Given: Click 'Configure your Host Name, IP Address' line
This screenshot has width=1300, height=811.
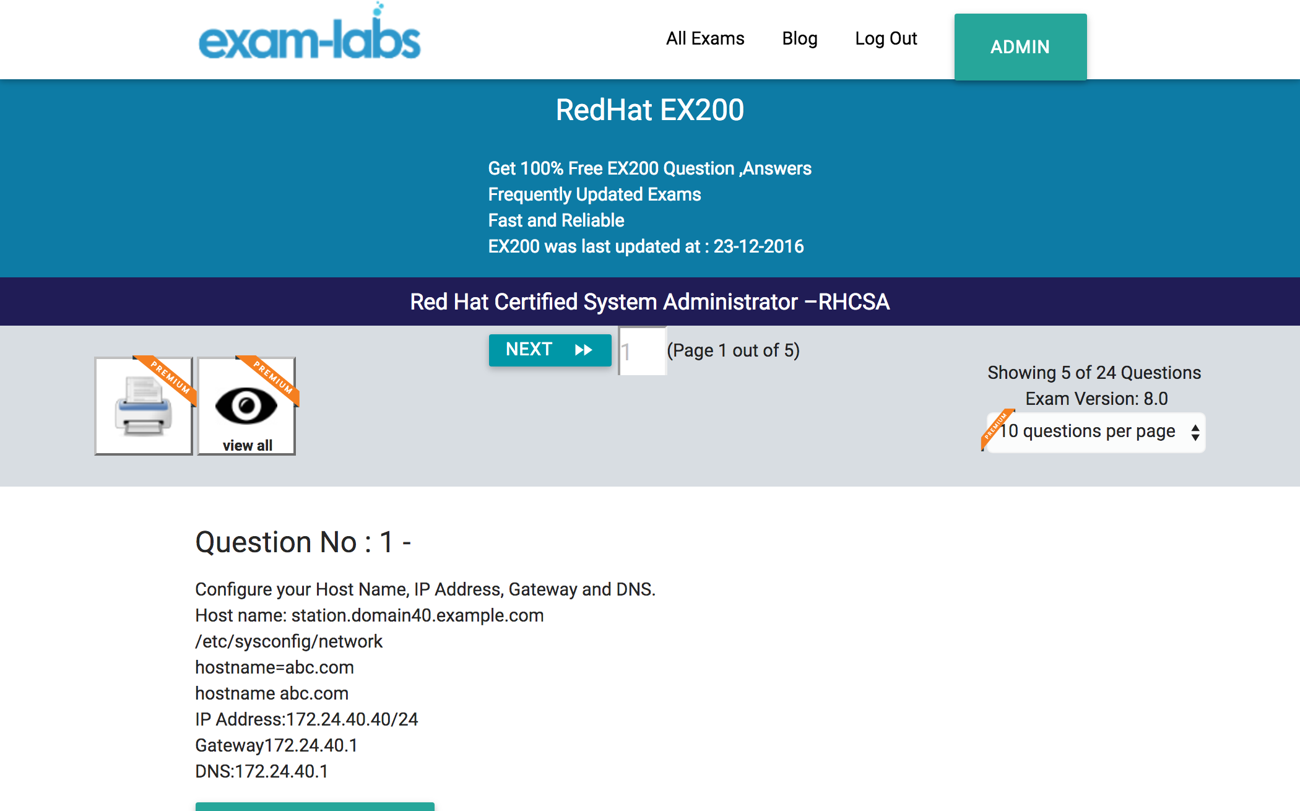Looking at the screenshot, I should coord(425,589).
